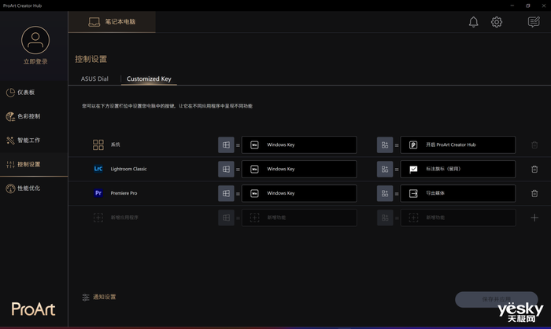Go to 色彩控制 in the sidebar
Viewport: 551px width, 329px height.
click(x=28, y=116)
